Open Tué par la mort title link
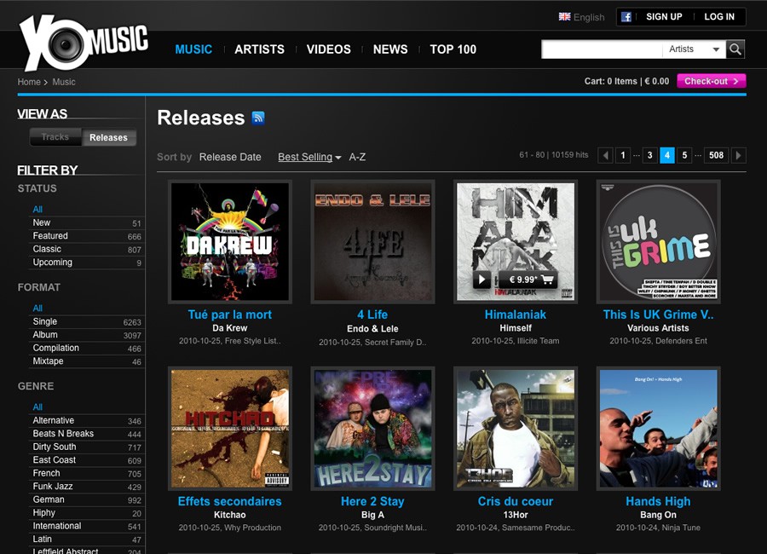 [230, 315]
